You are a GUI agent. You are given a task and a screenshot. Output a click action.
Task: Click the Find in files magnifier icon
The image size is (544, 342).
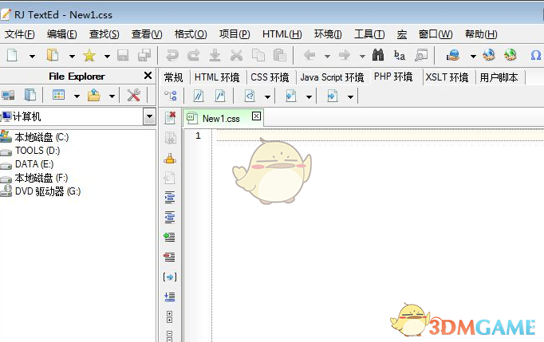click(421, 55)
